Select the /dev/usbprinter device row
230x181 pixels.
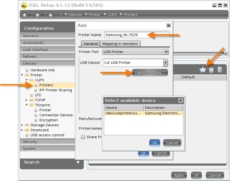click(143, 113)
